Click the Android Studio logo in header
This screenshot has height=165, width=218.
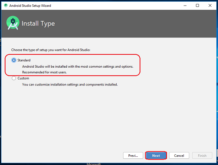[x=13, y=23]
